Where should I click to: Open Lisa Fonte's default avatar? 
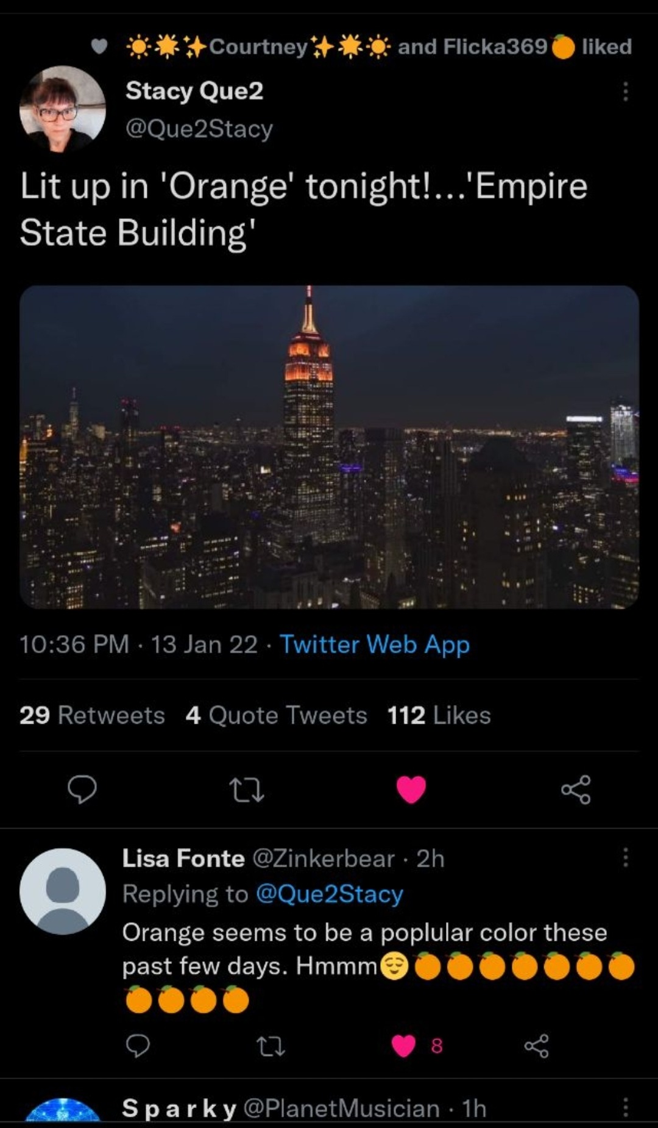tap(63, 891)
